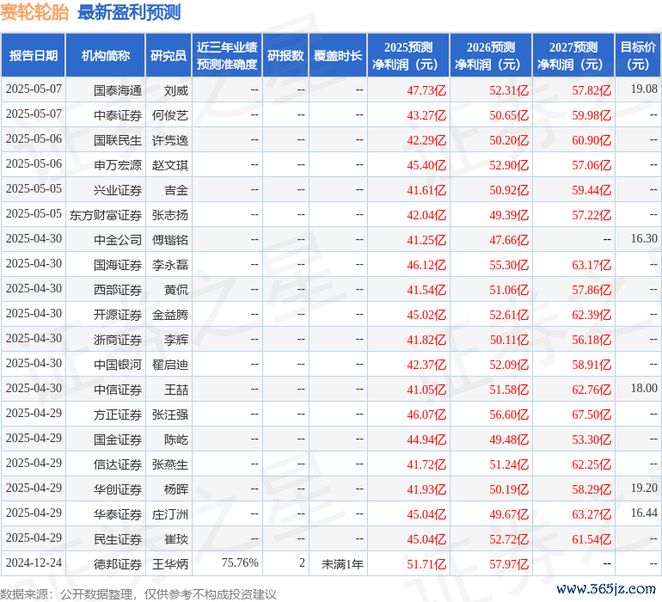Click 2027 forecast 60.90亿
Image resolution: width=662 pixels, height=602 pixels.
[592, 140]
